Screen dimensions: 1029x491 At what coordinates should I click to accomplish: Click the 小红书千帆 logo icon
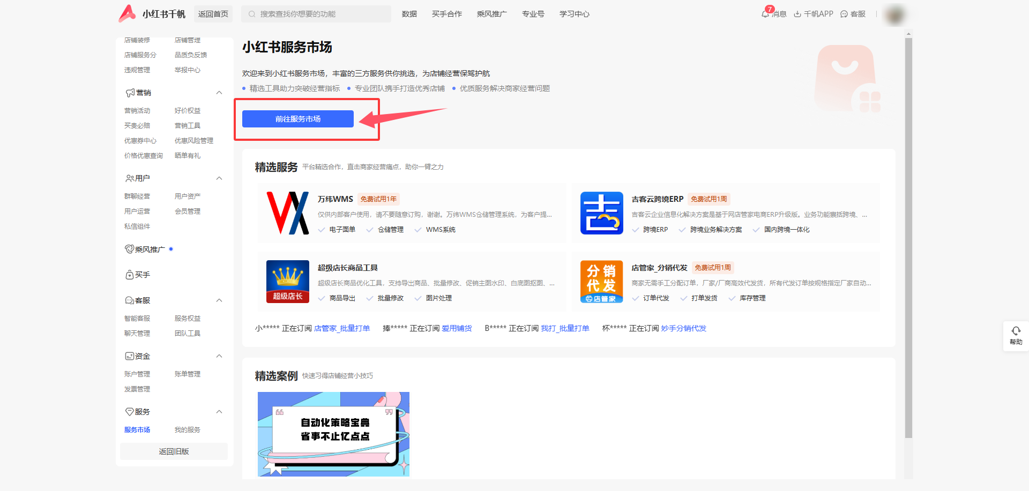[127, 13]
